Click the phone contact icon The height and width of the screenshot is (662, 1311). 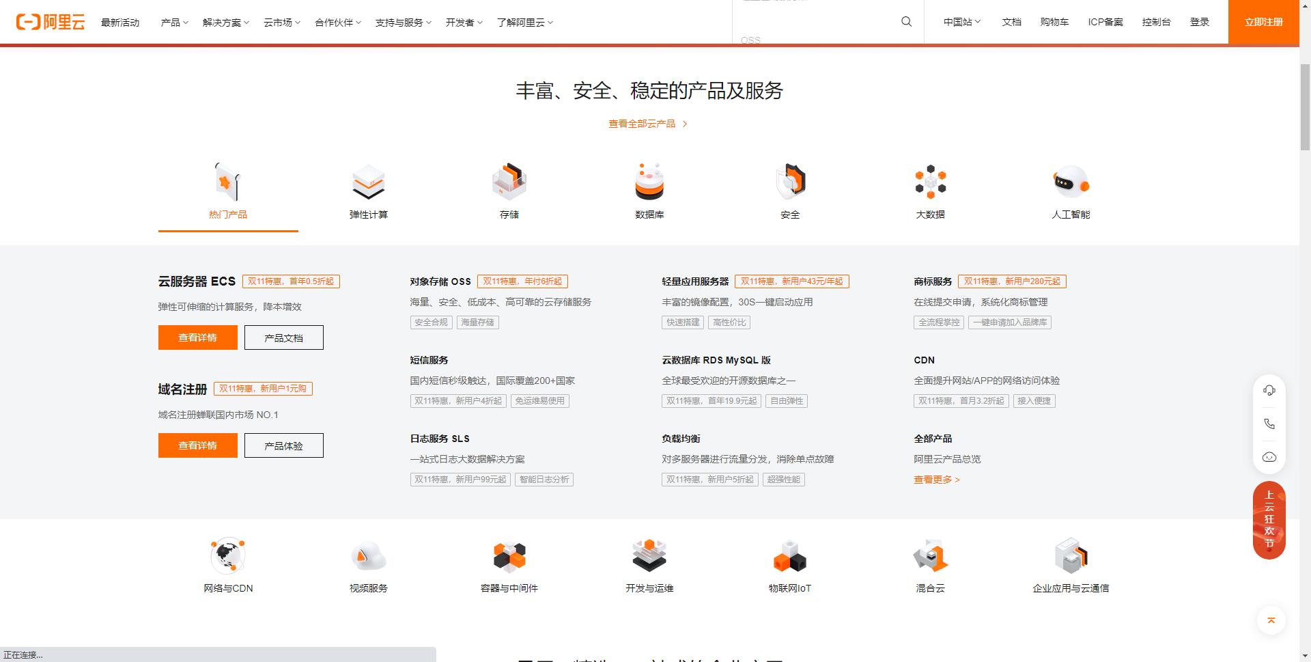(1269, 424)
